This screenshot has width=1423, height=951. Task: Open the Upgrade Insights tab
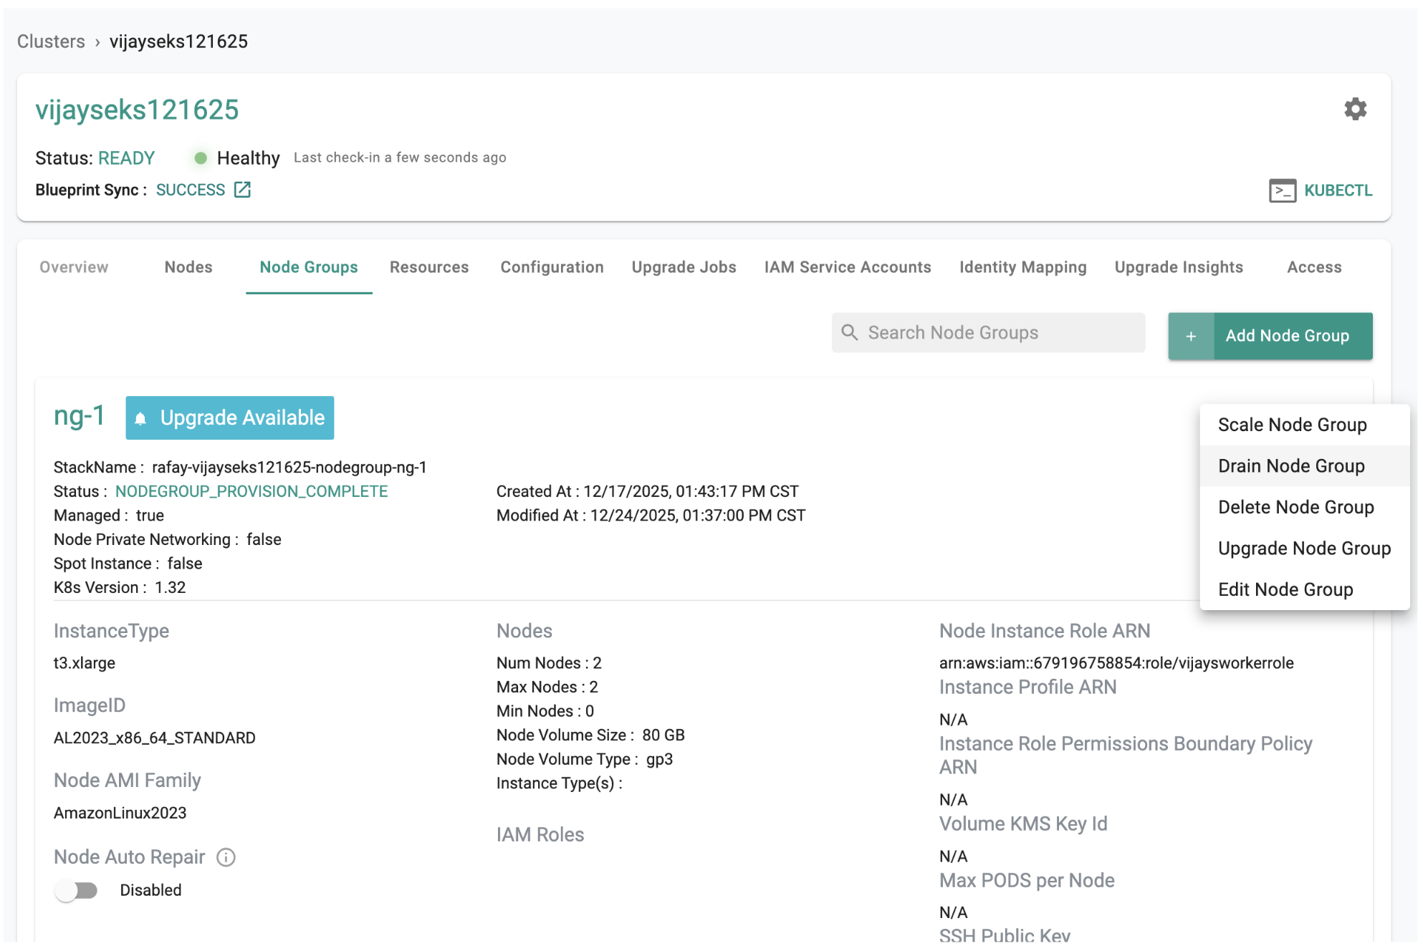pyautogui.click(x=1178, y=267)
